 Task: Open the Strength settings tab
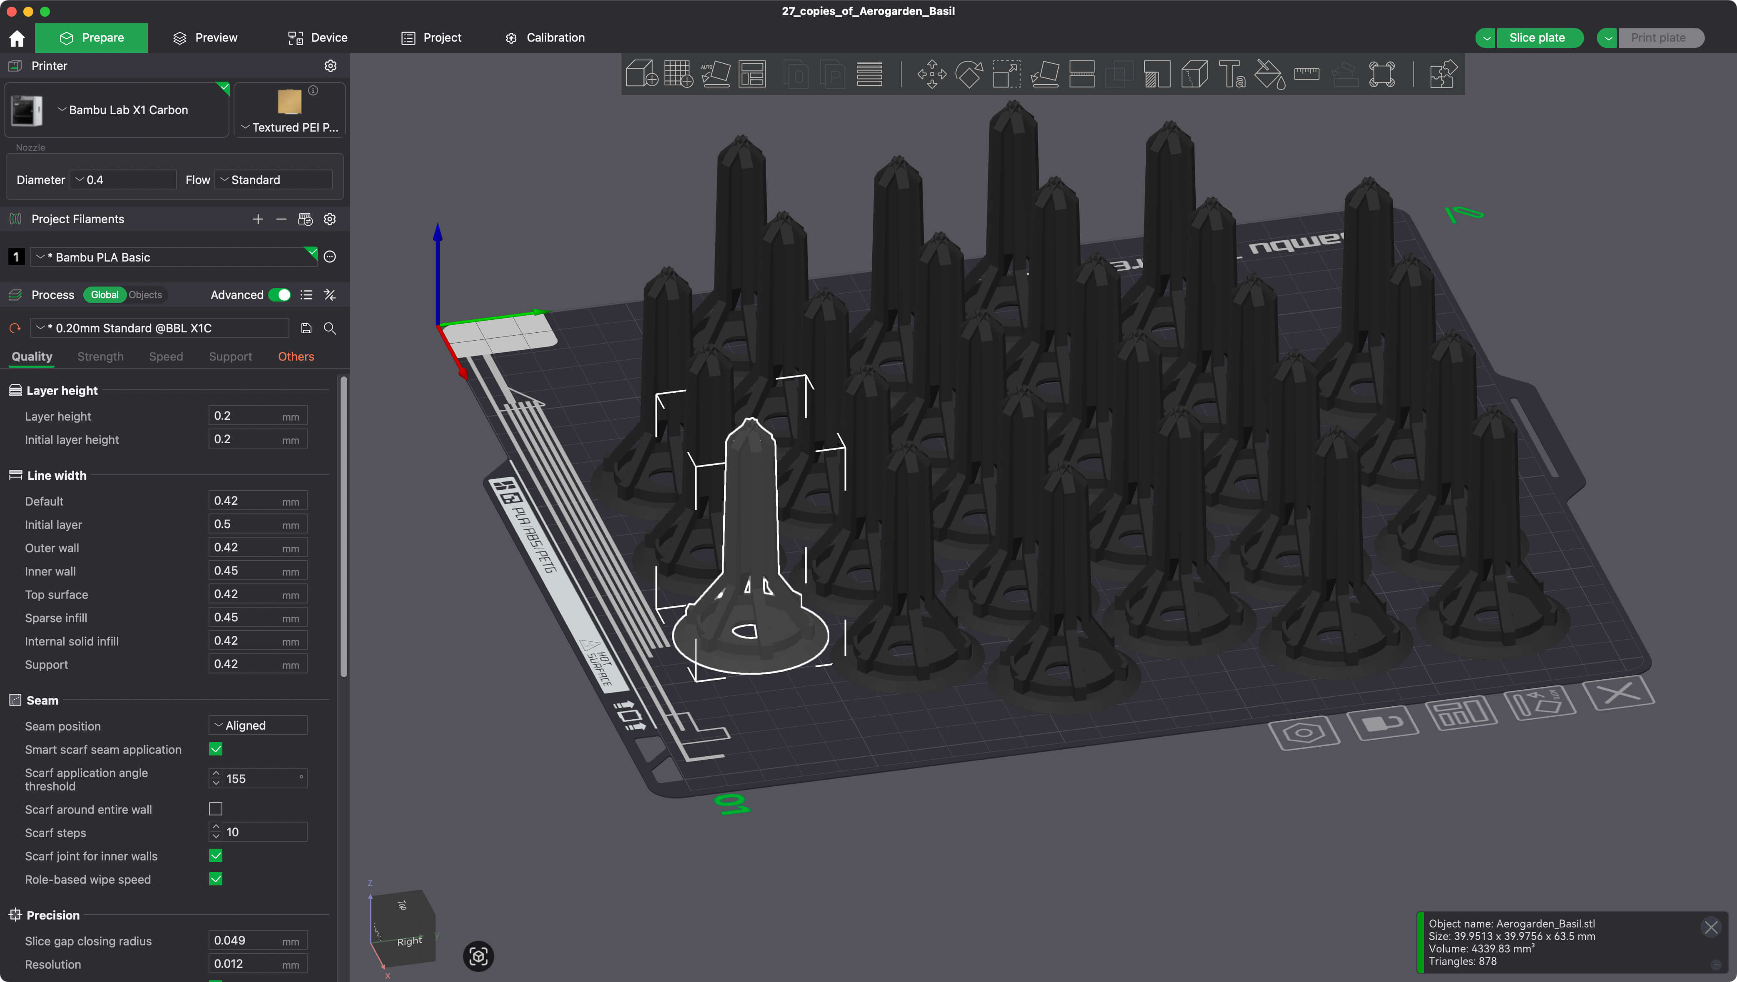[100, 356]
